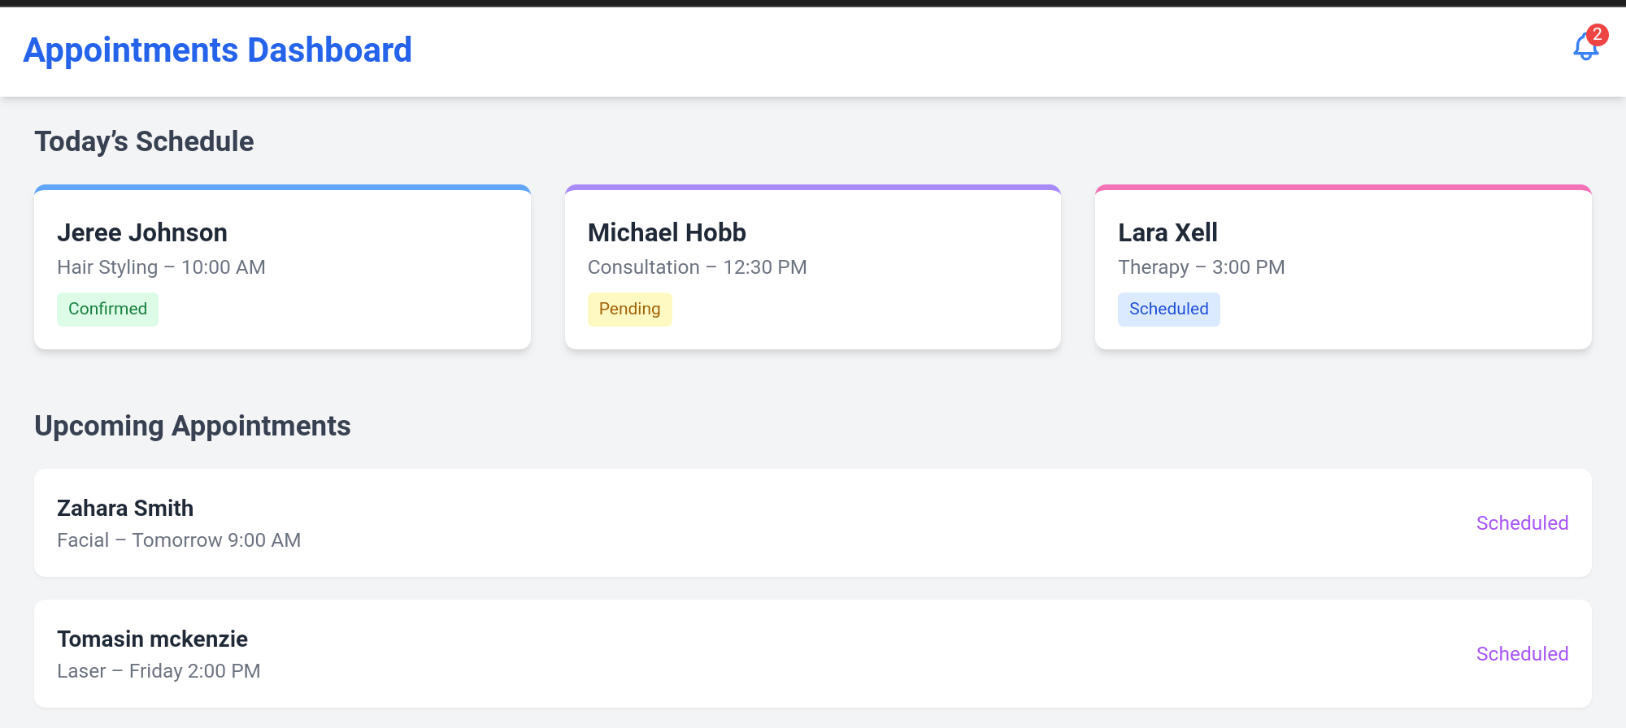Click the blue Scheduled badge for Lara Xell
Screen dimensions: 1626x728
1168,310
